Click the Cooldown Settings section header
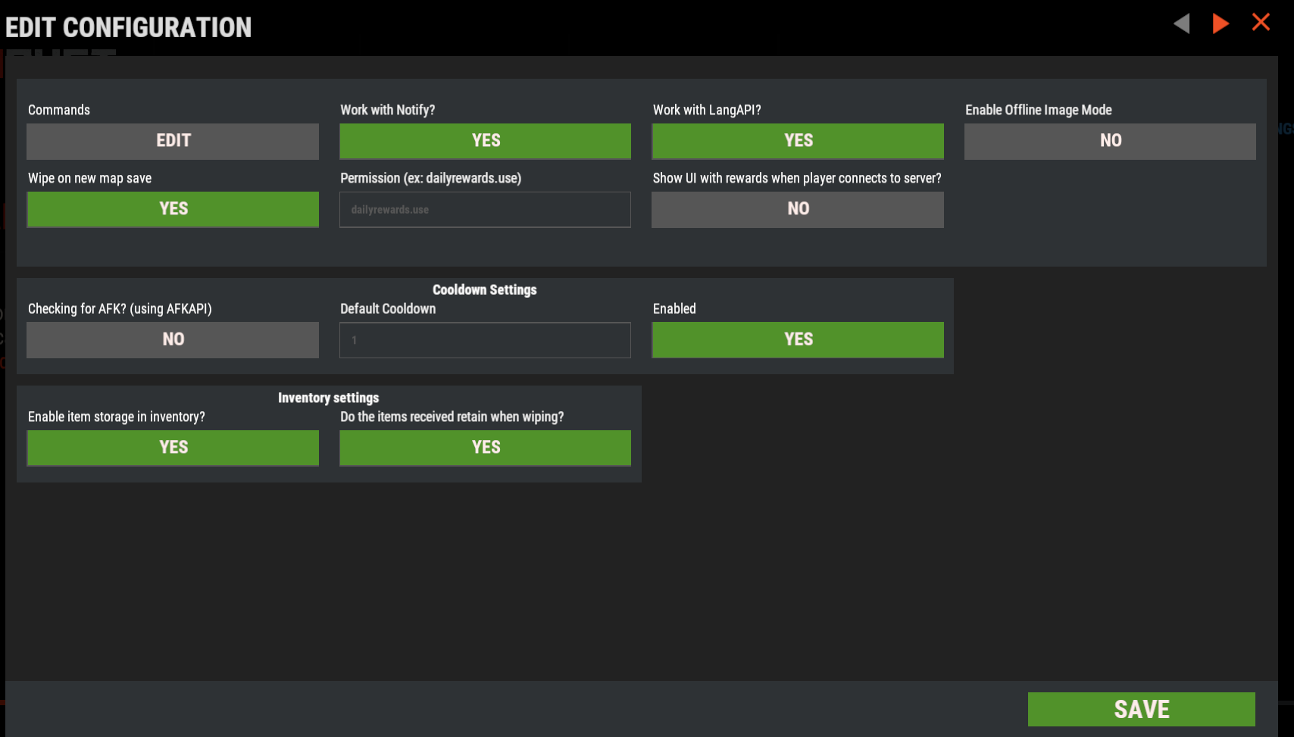Screen dimensions: 1294x737 pos(484,290)
